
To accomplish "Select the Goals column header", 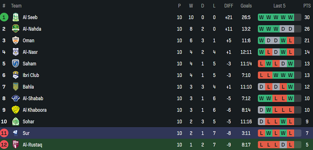I will click(x=246, y=6).
